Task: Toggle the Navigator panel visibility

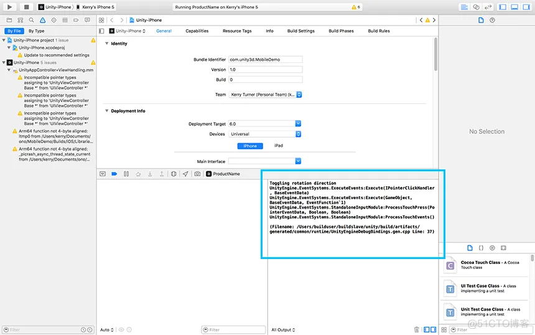Action: coord(503,7)
